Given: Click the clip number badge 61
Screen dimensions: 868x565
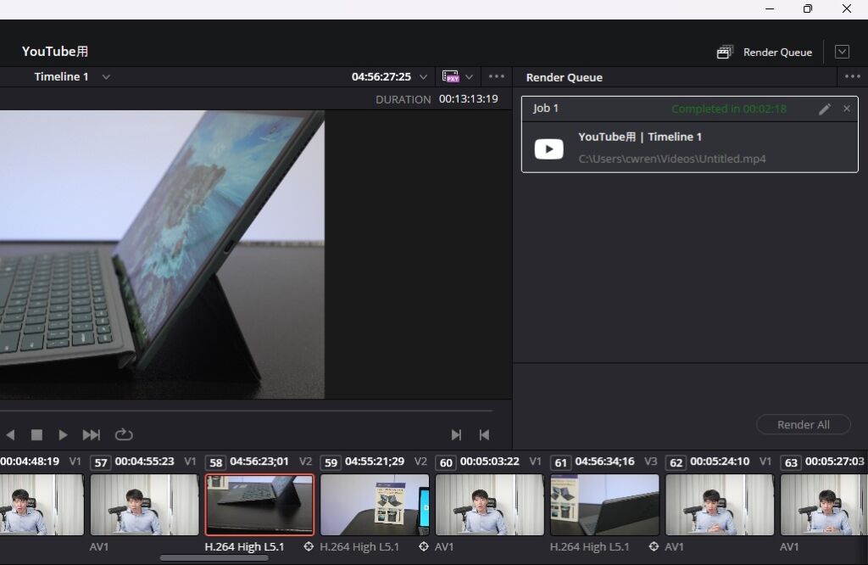Looking at the screenshot, I should click(x=561, y=462).
